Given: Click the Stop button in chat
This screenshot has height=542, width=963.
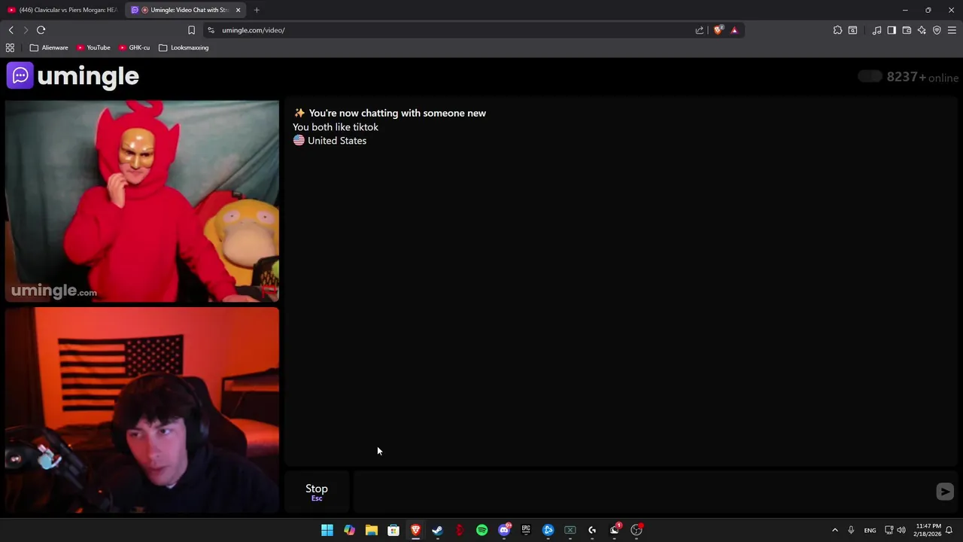Looking at the screenshot, I should pyautogui.click(x=317, y=492).
